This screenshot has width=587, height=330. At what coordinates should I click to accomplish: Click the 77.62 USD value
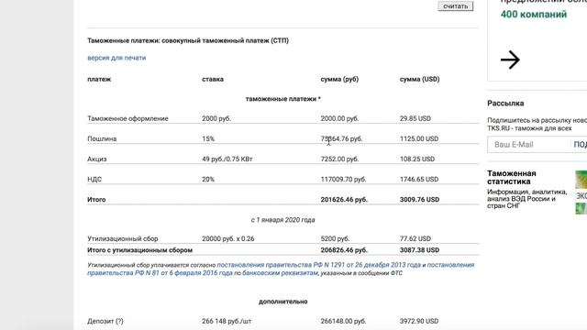tap(415, 238)
